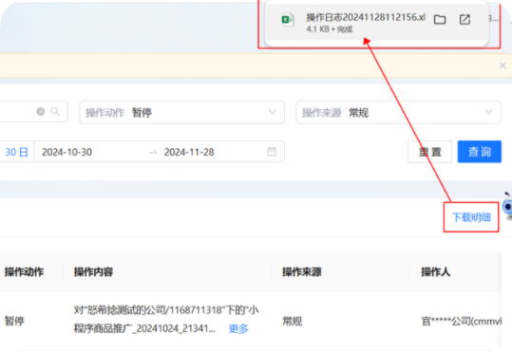
Task: Click the blue 查询 query button
Action: click(480, 152)
